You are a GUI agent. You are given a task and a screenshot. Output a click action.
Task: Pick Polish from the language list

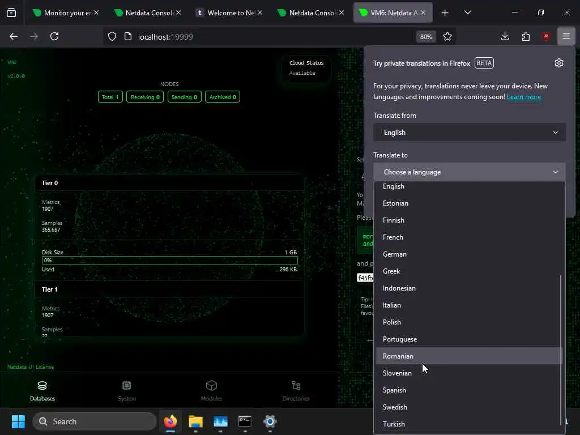click(x=468, y=322)
